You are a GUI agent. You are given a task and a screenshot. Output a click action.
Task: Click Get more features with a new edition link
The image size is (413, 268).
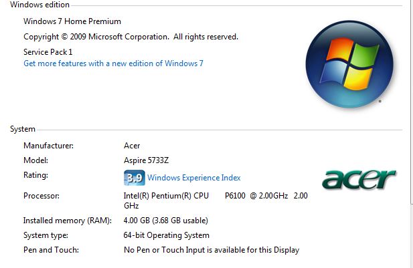pyautogui.click(x=113, y=63)
